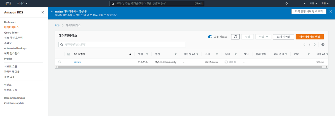Click review link in blue banner
Image resolution: width=335 pixels, height=116 pixels.
pos(59,11)
